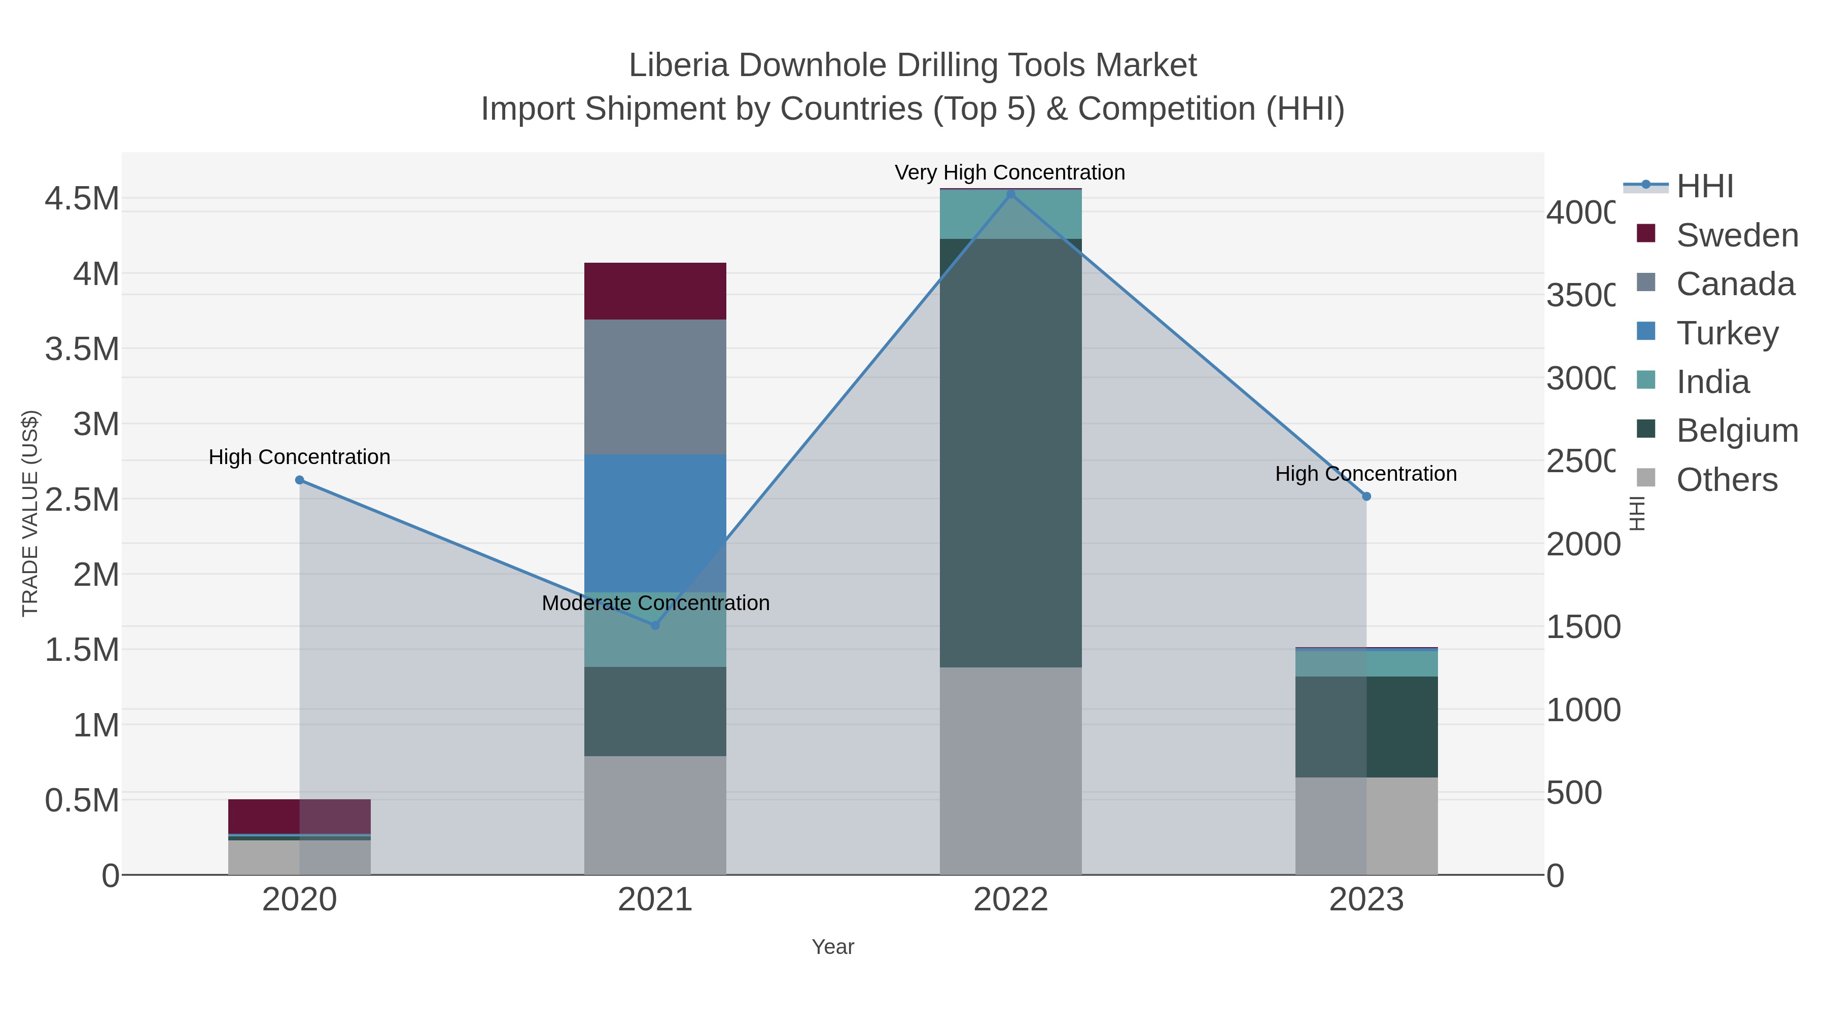1826x1027 pixels.
Task: Click the Others gray legend swatch
Action: coord(1646,478)
